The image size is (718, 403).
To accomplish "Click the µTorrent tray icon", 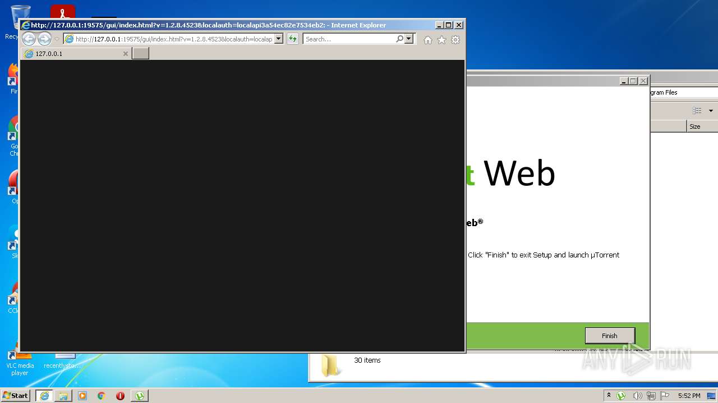I will click(x=621, y=396).
